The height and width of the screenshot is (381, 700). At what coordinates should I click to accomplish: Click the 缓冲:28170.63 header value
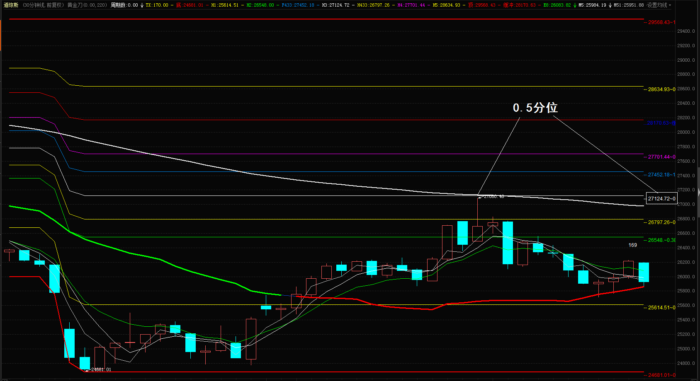[519, 5]
